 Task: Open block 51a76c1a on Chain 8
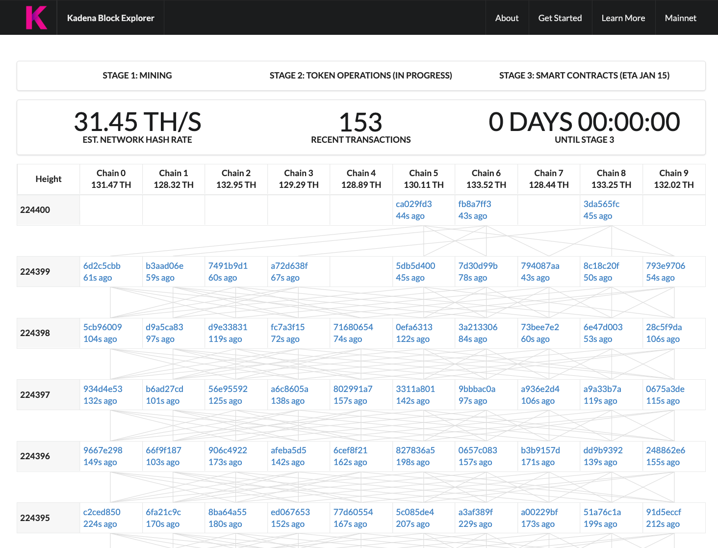pyautogui.click(x=602, y=512)
